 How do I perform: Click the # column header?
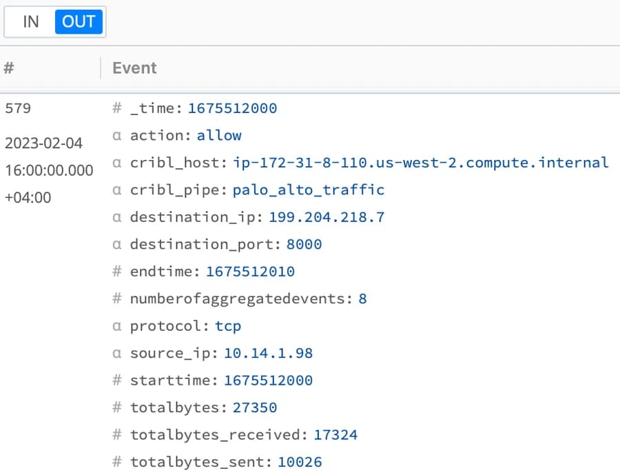coord(9,68)
